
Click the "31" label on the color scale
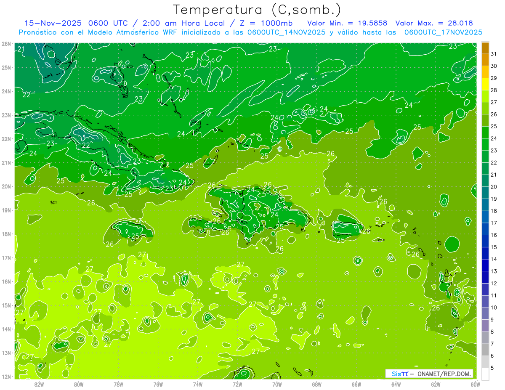494,54
